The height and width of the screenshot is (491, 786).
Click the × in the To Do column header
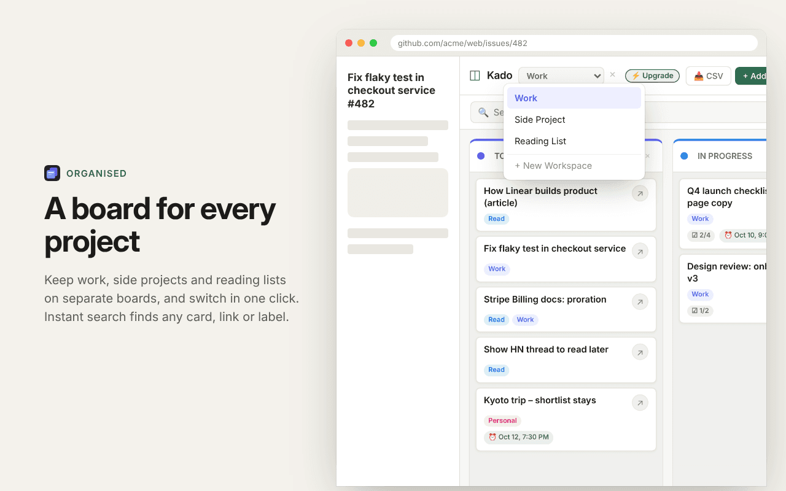coord(647,156)
